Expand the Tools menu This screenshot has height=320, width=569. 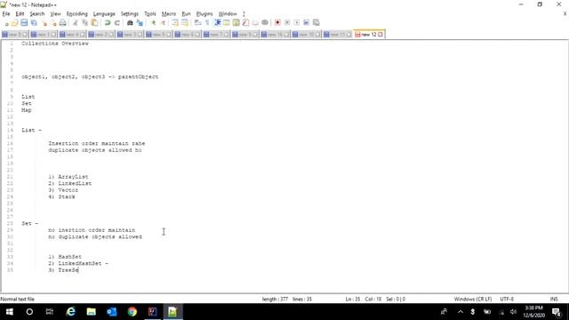(x=150, y=14)
